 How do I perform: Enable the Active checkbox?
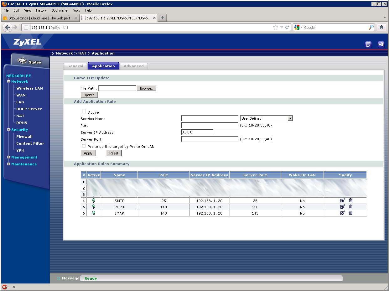coord(84,112)
